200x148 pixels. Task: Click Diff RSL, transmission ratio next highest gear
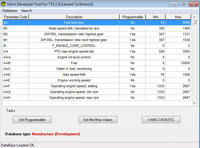[x=74, y=40]
